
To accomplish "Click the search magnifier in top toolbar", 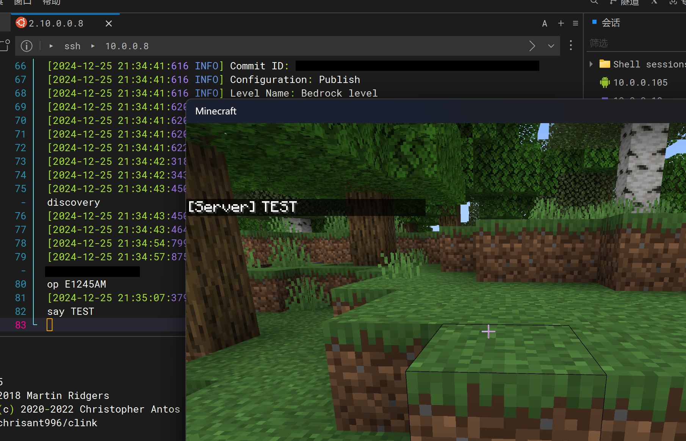I will (594, 2).
